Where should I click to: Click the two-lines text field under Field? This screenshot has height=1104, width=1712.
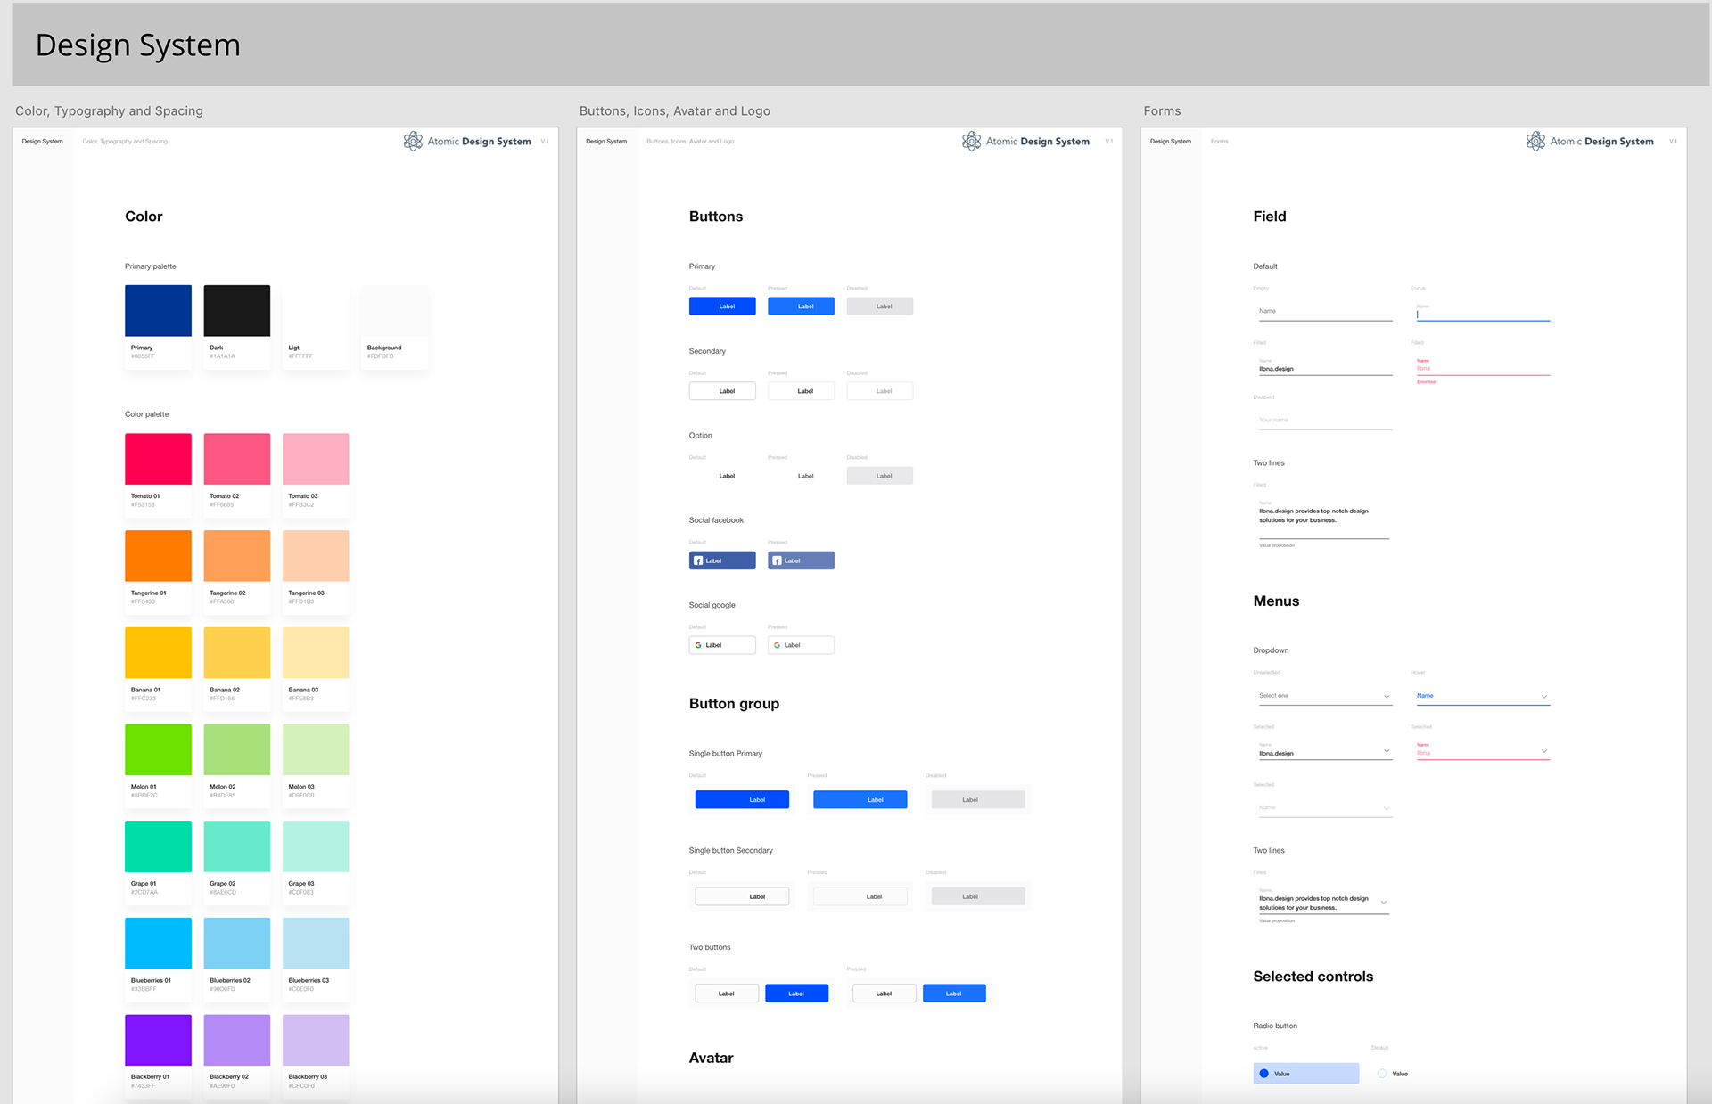click(1323, 518)
